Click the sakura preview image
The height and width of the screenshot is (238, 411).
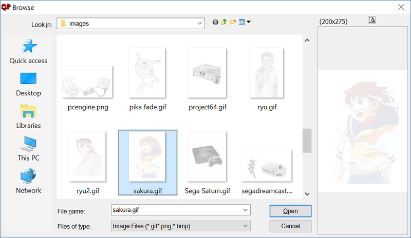click(363, 131)
